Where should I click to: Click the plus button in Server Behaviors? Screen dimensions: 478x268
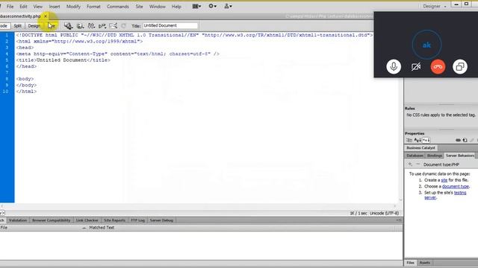pyautogui.click(x=410, y=165)
